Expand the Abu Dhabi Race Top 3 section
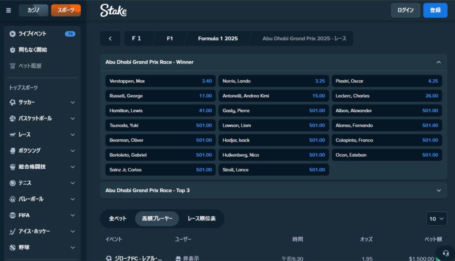This screenshot has height=261, width=455. point(439,190)
